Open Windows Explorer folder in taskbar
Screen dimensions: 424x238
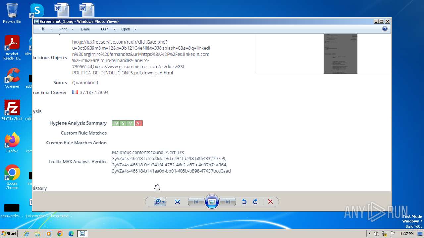pos(37,234)
